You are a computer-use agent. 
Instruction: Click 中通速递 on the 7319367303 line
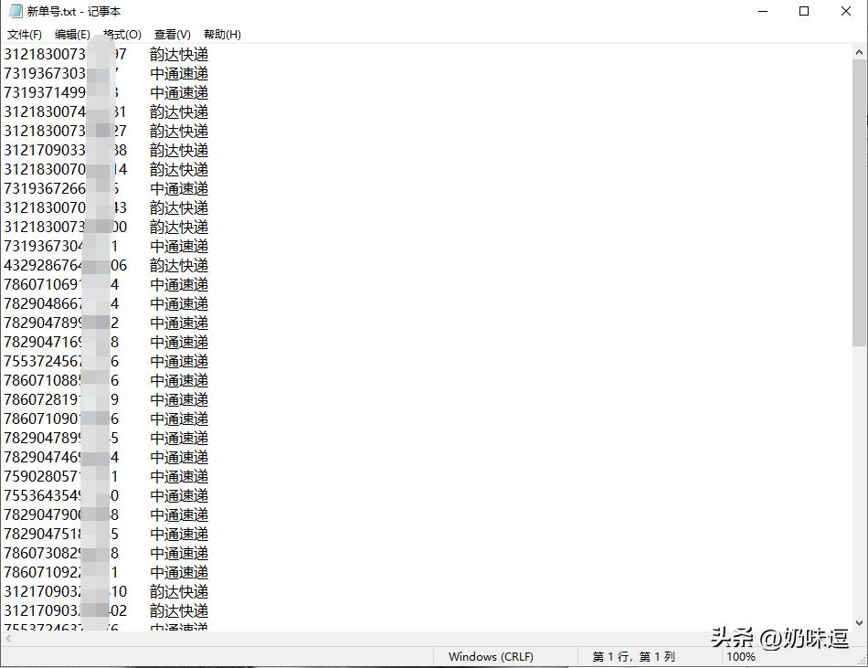(x=179, y=74)
